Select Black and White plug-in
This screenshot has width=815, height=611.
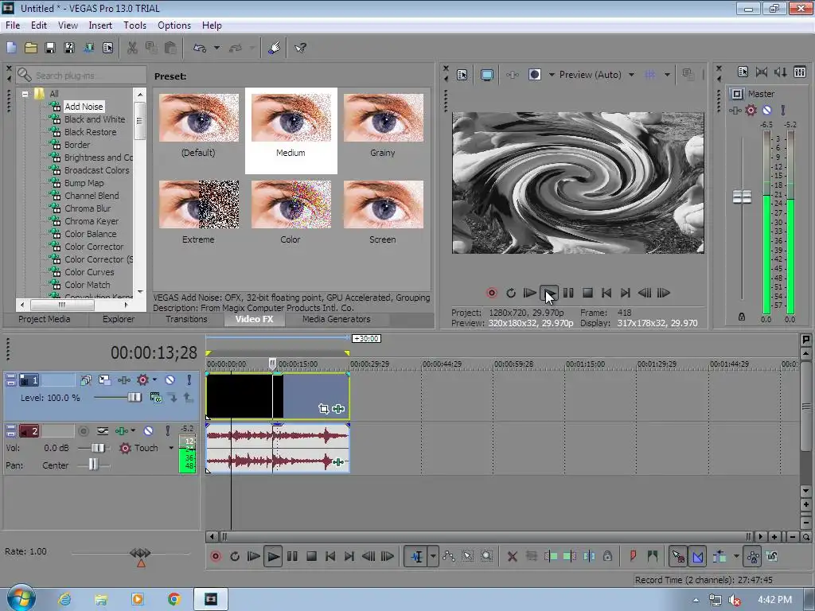[95, 119]
